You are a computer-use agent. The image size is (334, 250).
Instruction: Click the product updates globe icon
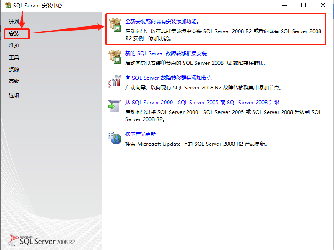115,138
